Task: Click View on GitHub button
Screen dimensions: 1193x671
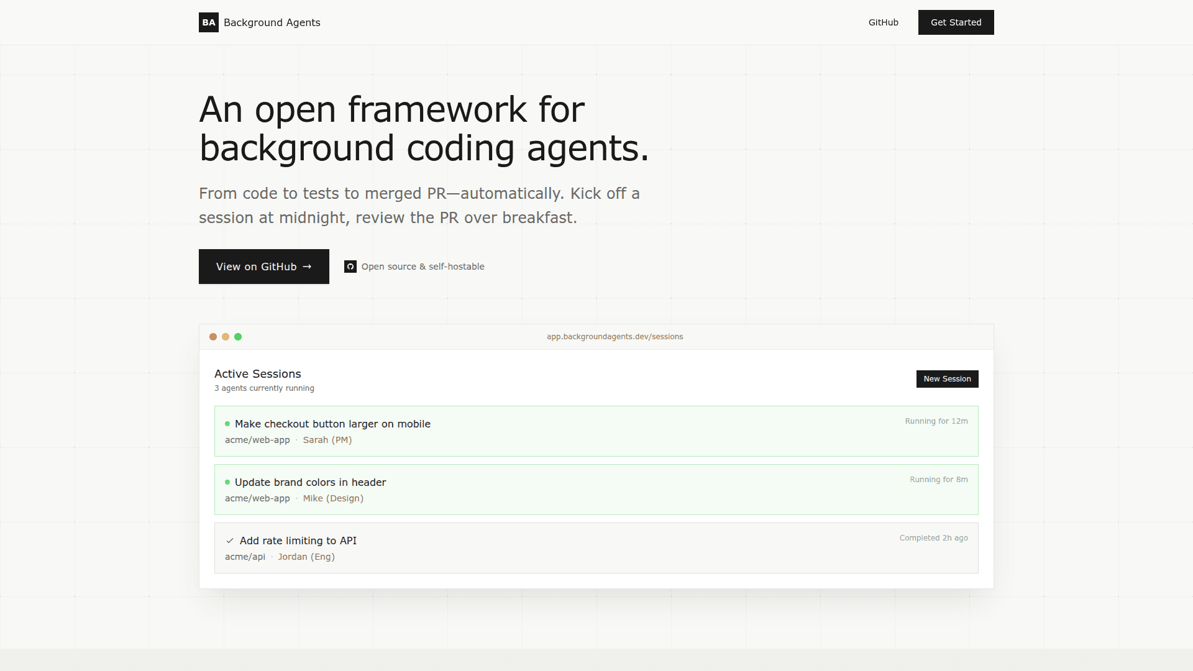Action: (263, 267)
